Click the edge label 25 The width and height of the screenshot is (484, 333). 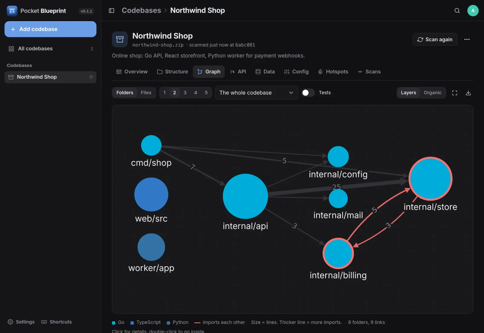[x=336, y=187]
